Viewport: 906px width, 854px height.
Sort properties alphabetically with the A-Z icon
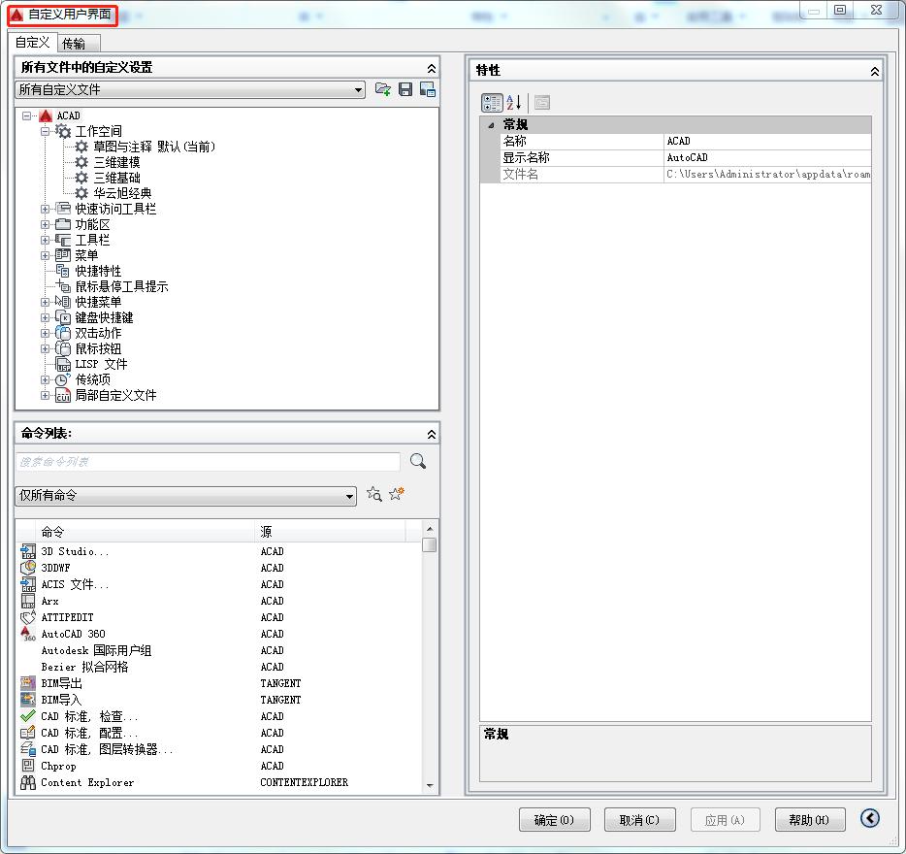point(515,102)
